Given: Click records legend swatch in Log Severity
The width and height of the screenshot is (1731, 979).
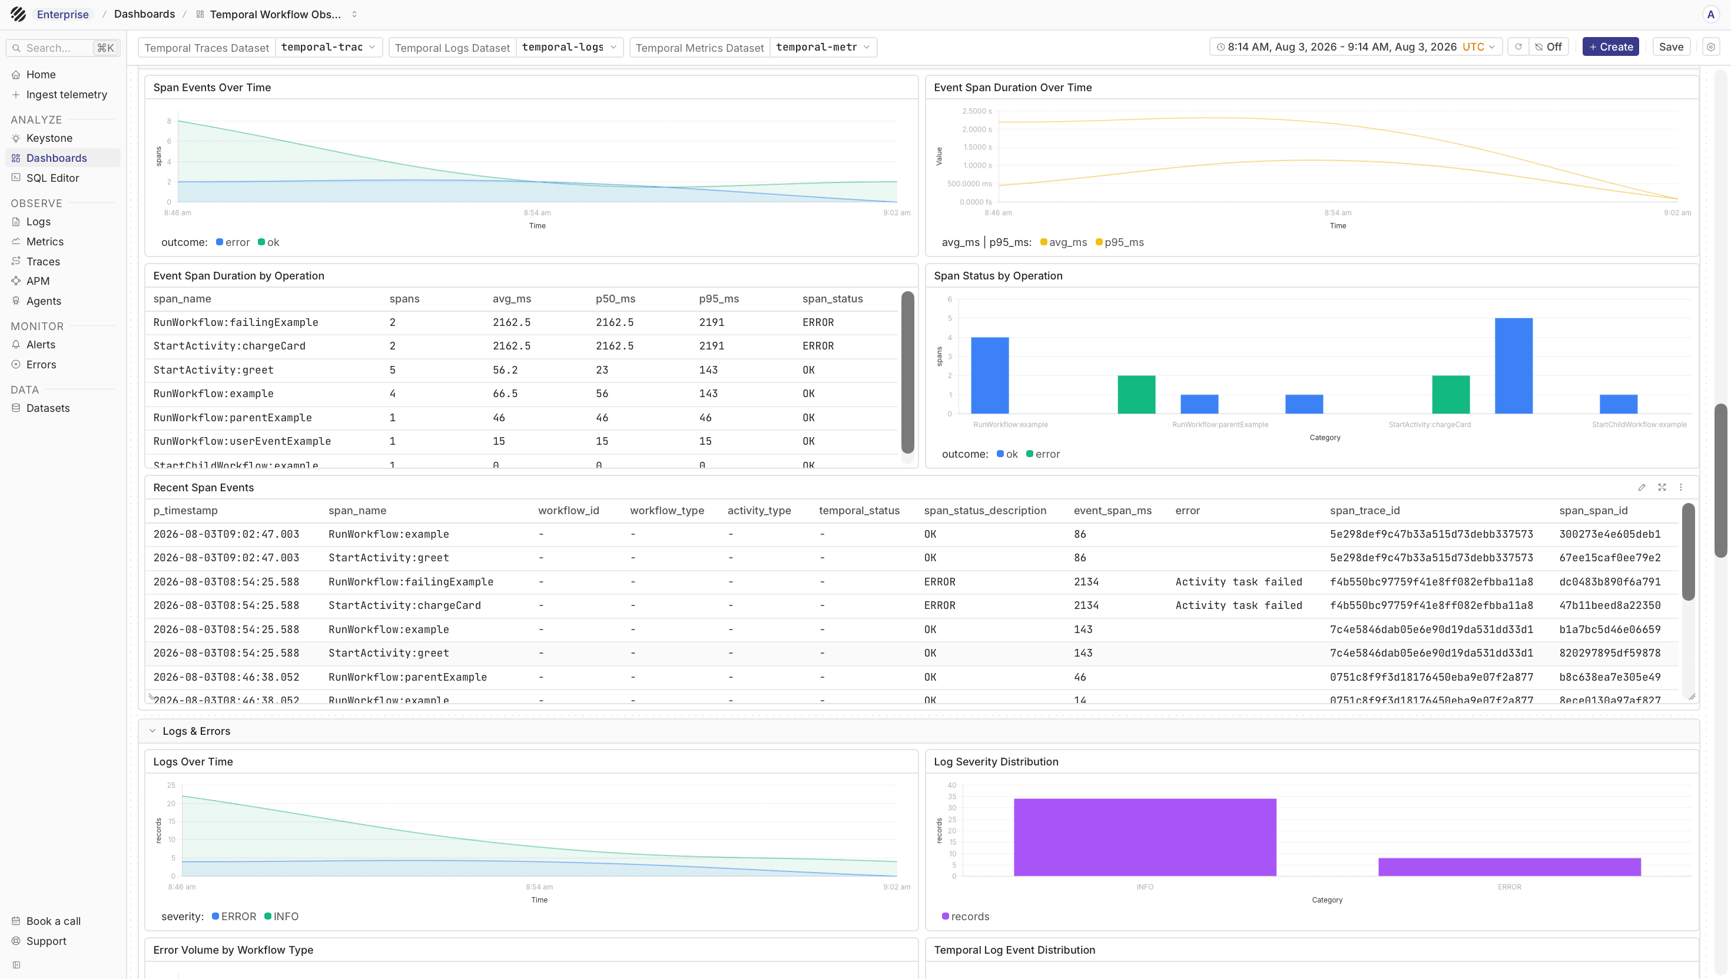Looking at the screenshot, I should [x=945, y=917].
